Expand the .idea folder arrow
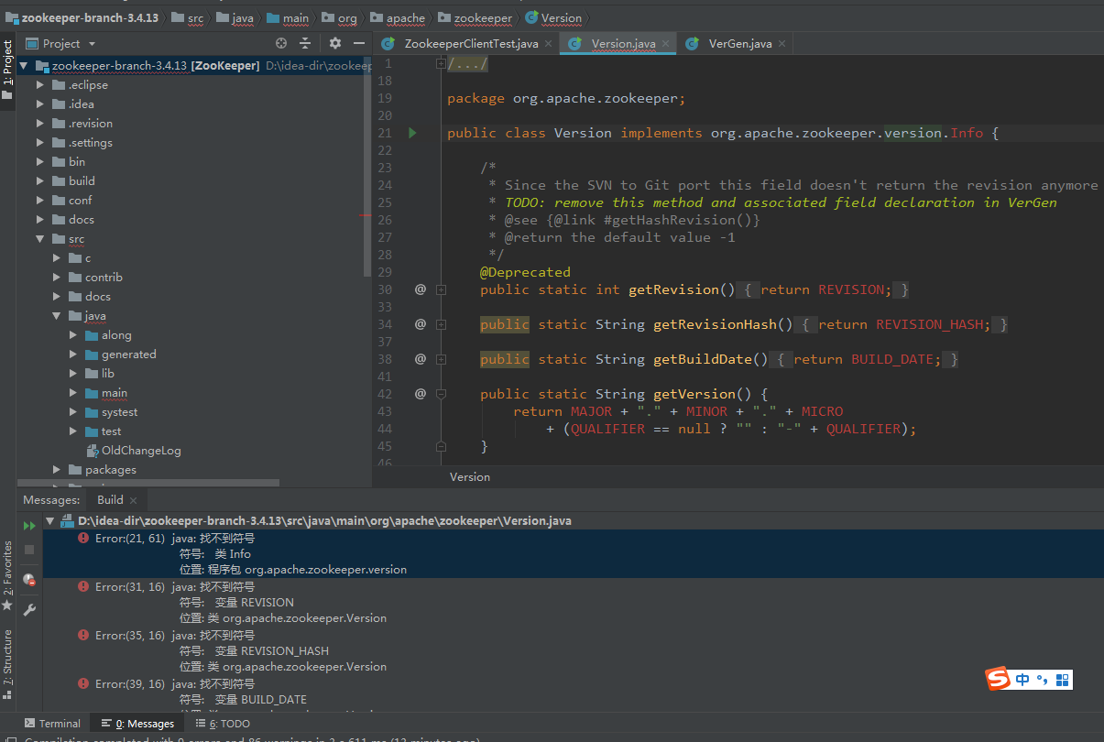This screenshot has height=742, width=1104. click(40, 104)
